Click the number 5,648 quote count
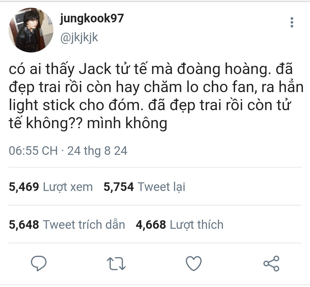Viewport: 310px width, 287px height. click(x=24, y=224)
